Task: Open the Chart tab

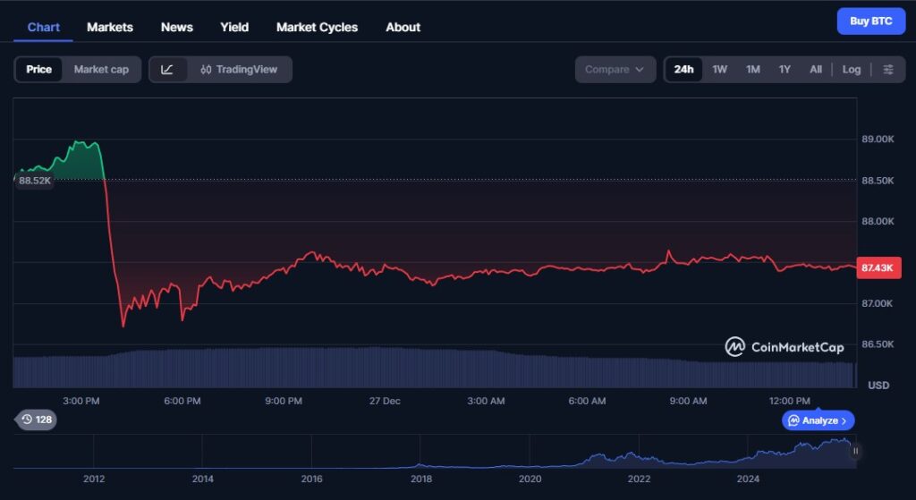Action: pyautogui.click(x=43, y=28)
